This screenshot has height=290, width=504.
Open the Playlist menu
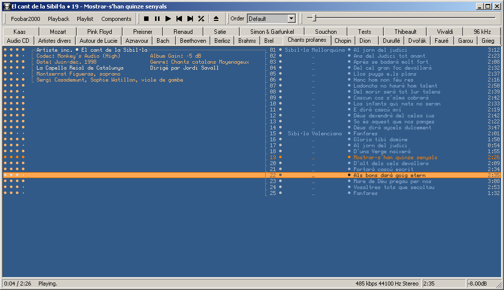pyautogui.click(x=85, y=19)
